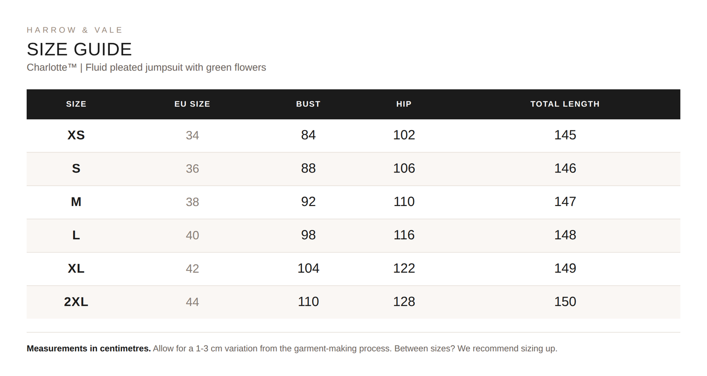Click the M size label

tap(76, 202)
